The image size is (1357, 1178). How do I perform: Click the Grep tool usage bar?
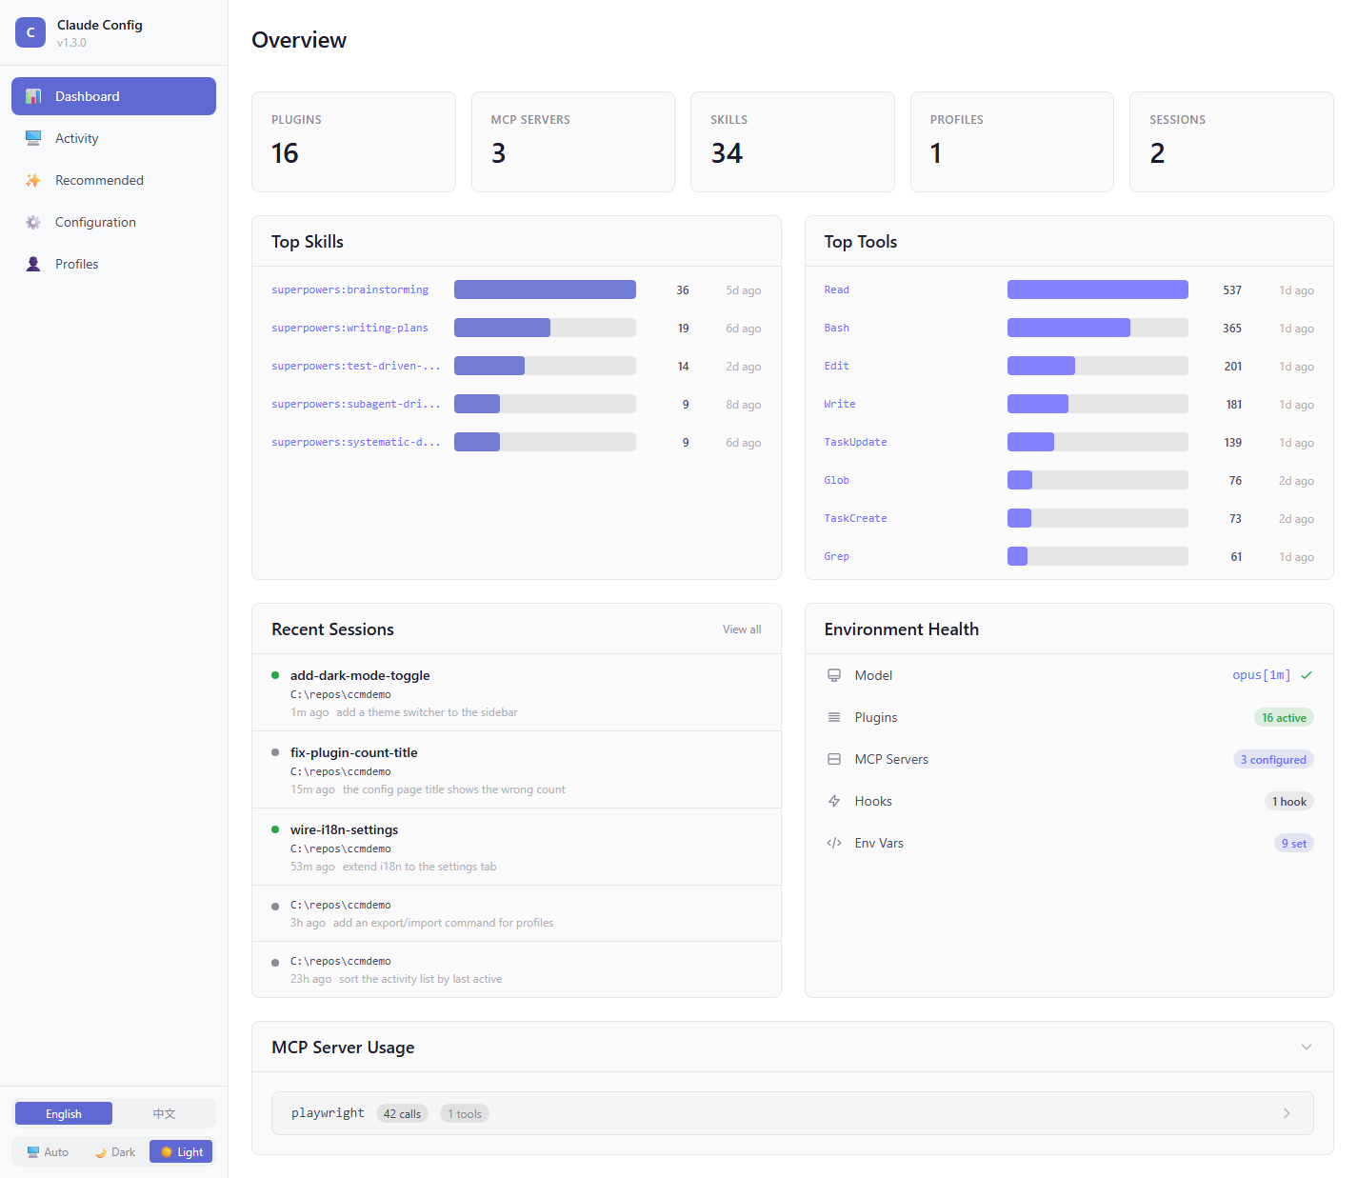point(1097,556)
